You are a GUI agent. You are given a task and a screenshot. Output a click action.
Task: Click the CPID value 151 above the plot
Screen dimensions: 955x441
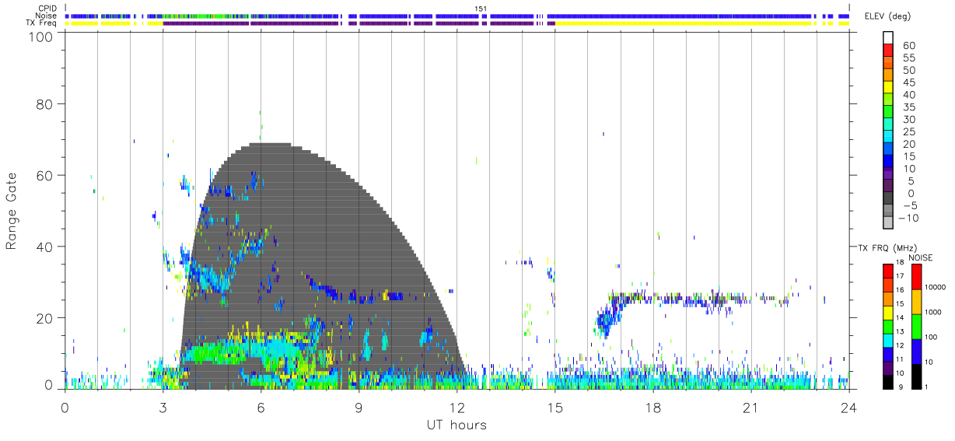(x=481, y=9)
